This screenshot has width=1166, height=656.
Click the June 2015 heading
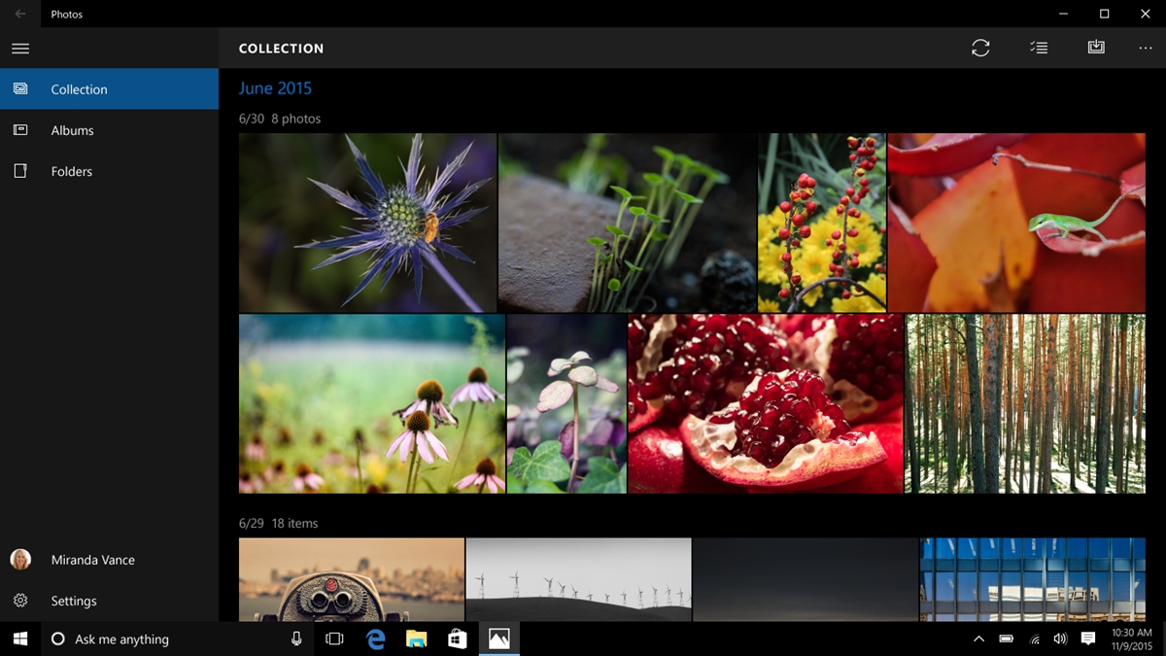click(275, 87)
